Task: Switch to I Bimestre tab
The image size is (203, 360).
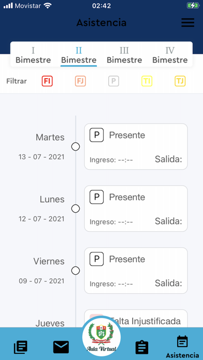Action: [x=33, y=55]
